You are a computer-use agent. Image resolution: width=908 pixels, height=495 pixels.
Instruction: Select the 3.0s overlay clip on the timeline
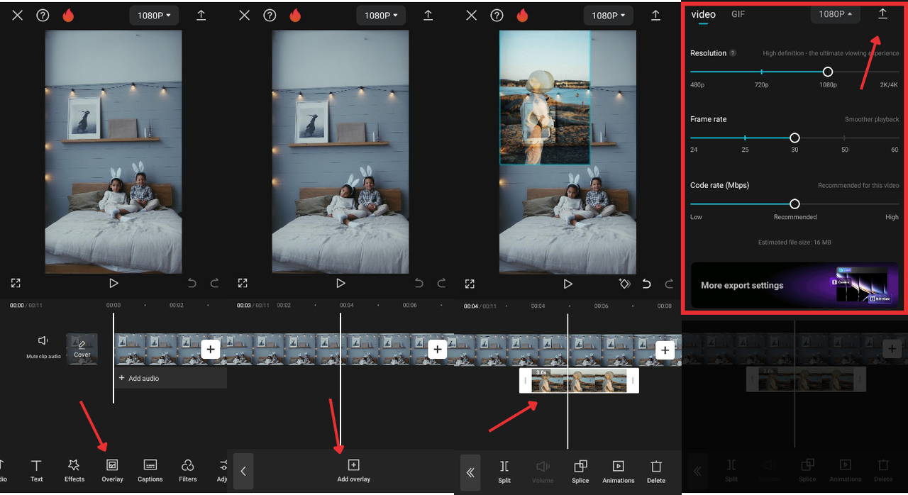(x=579, y=380)
